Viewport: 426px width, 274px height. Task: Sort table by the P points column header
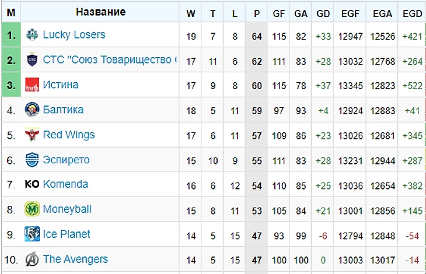click(256, 13)
